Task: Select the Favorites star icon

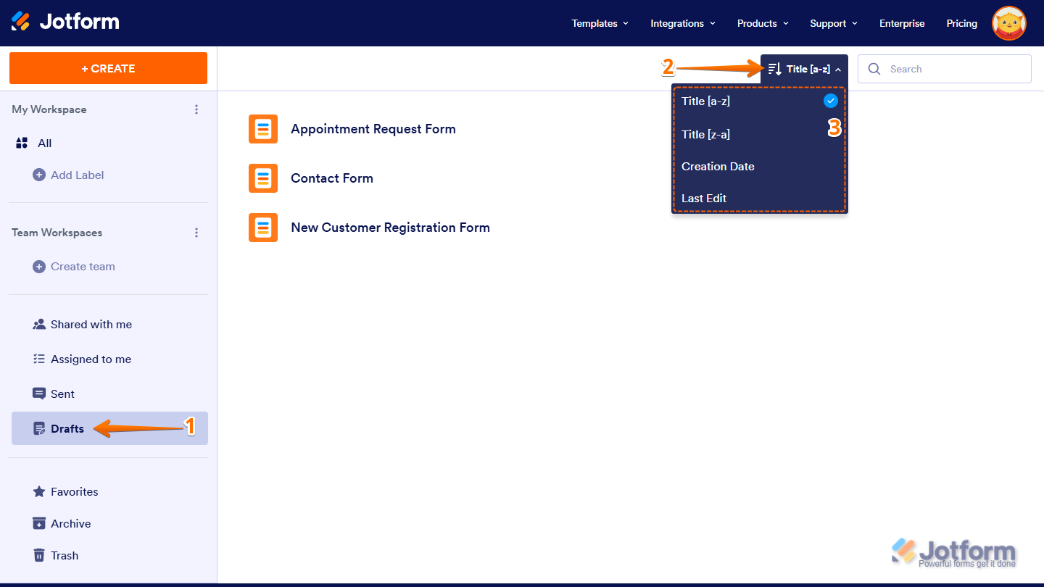Action: click(x=38, y=491)
